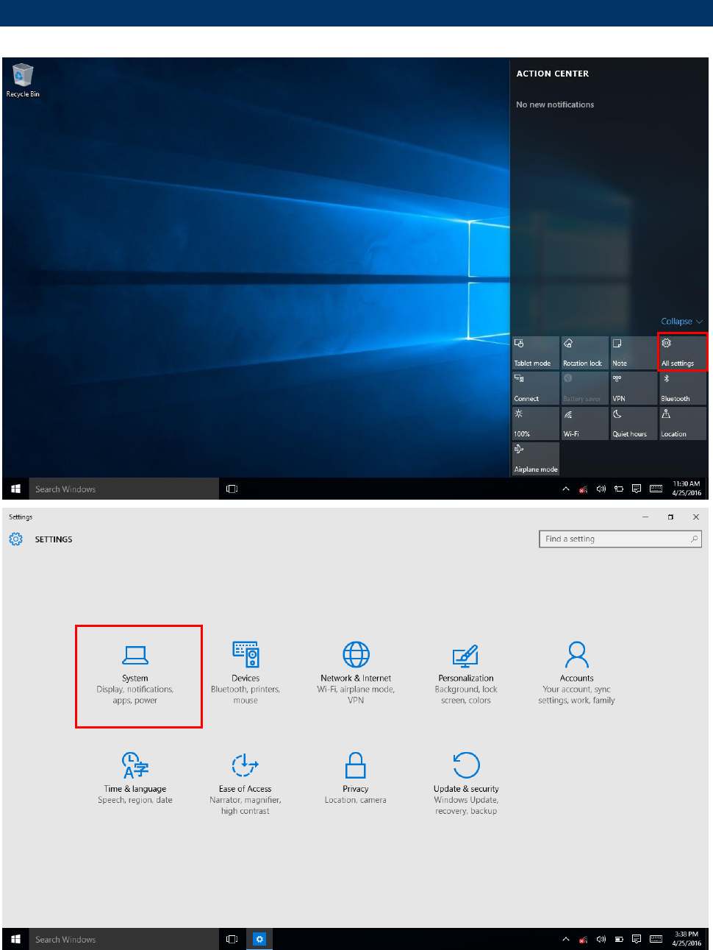Viewport: 713px width, 950px height.
Task: Click the ACTION CENTER heading
Action: [553, 74]
